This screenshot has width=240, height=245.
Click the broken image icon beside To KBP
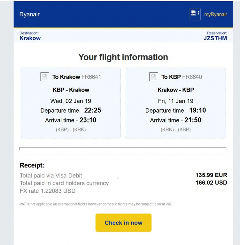tap(154, 77)
